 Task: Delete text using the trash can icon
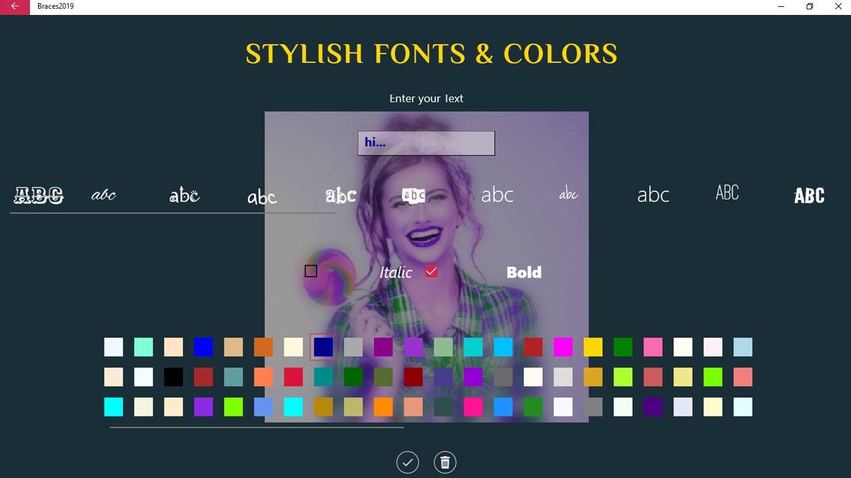coord(445,462)
